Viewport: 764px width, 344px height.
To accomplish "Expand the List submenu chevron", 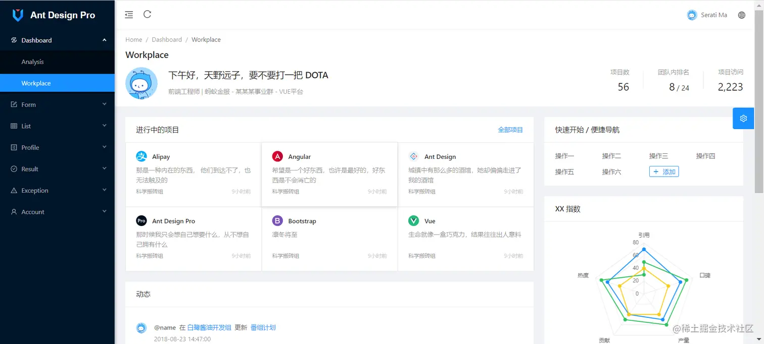I will click(105, 126).
